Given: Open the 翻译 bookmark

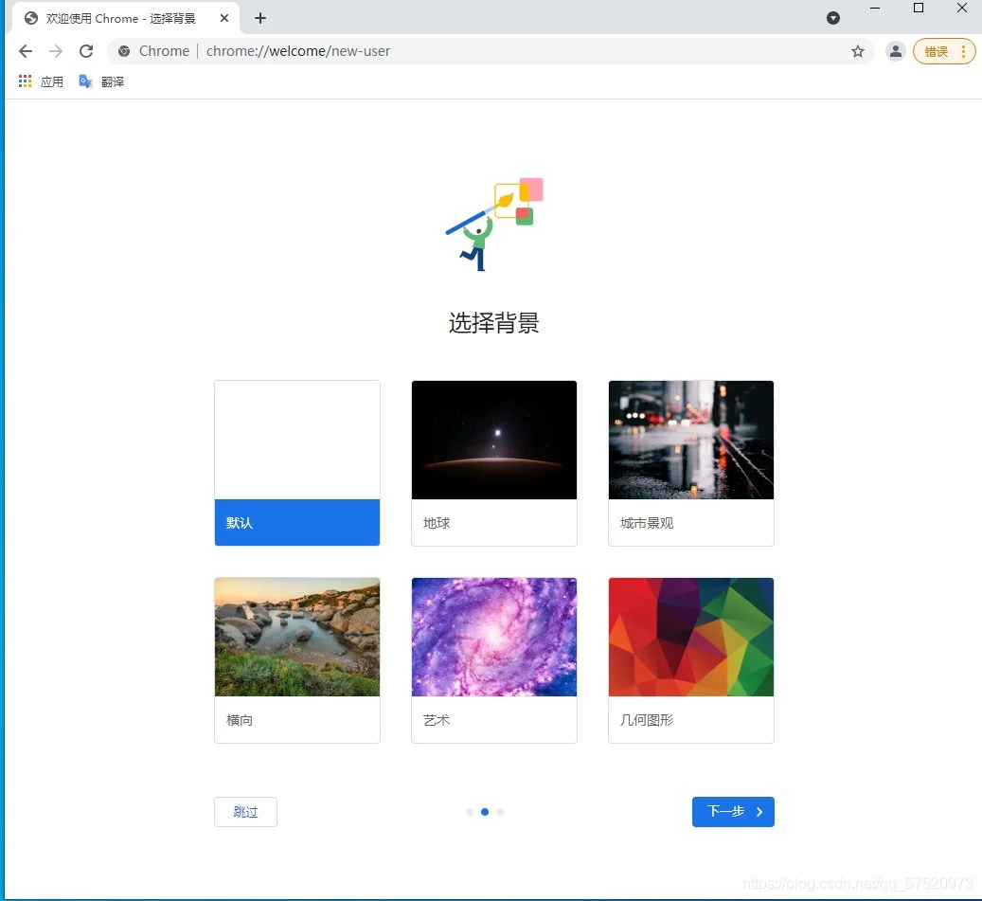Looking at the screenshot, I should pyautogui.click(x=101, y=81).
